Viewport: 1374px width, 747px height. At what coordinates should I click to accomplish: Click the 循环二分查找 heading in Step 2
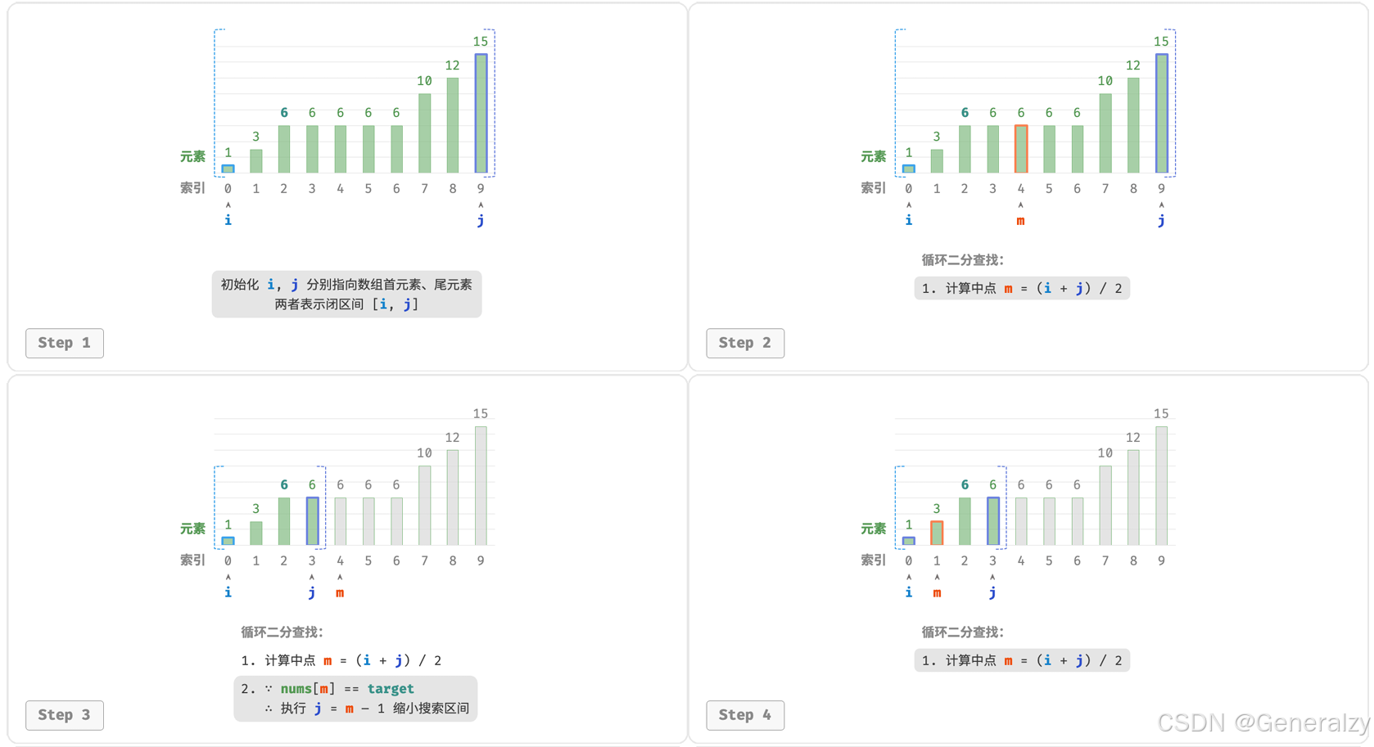coord(962,260)
